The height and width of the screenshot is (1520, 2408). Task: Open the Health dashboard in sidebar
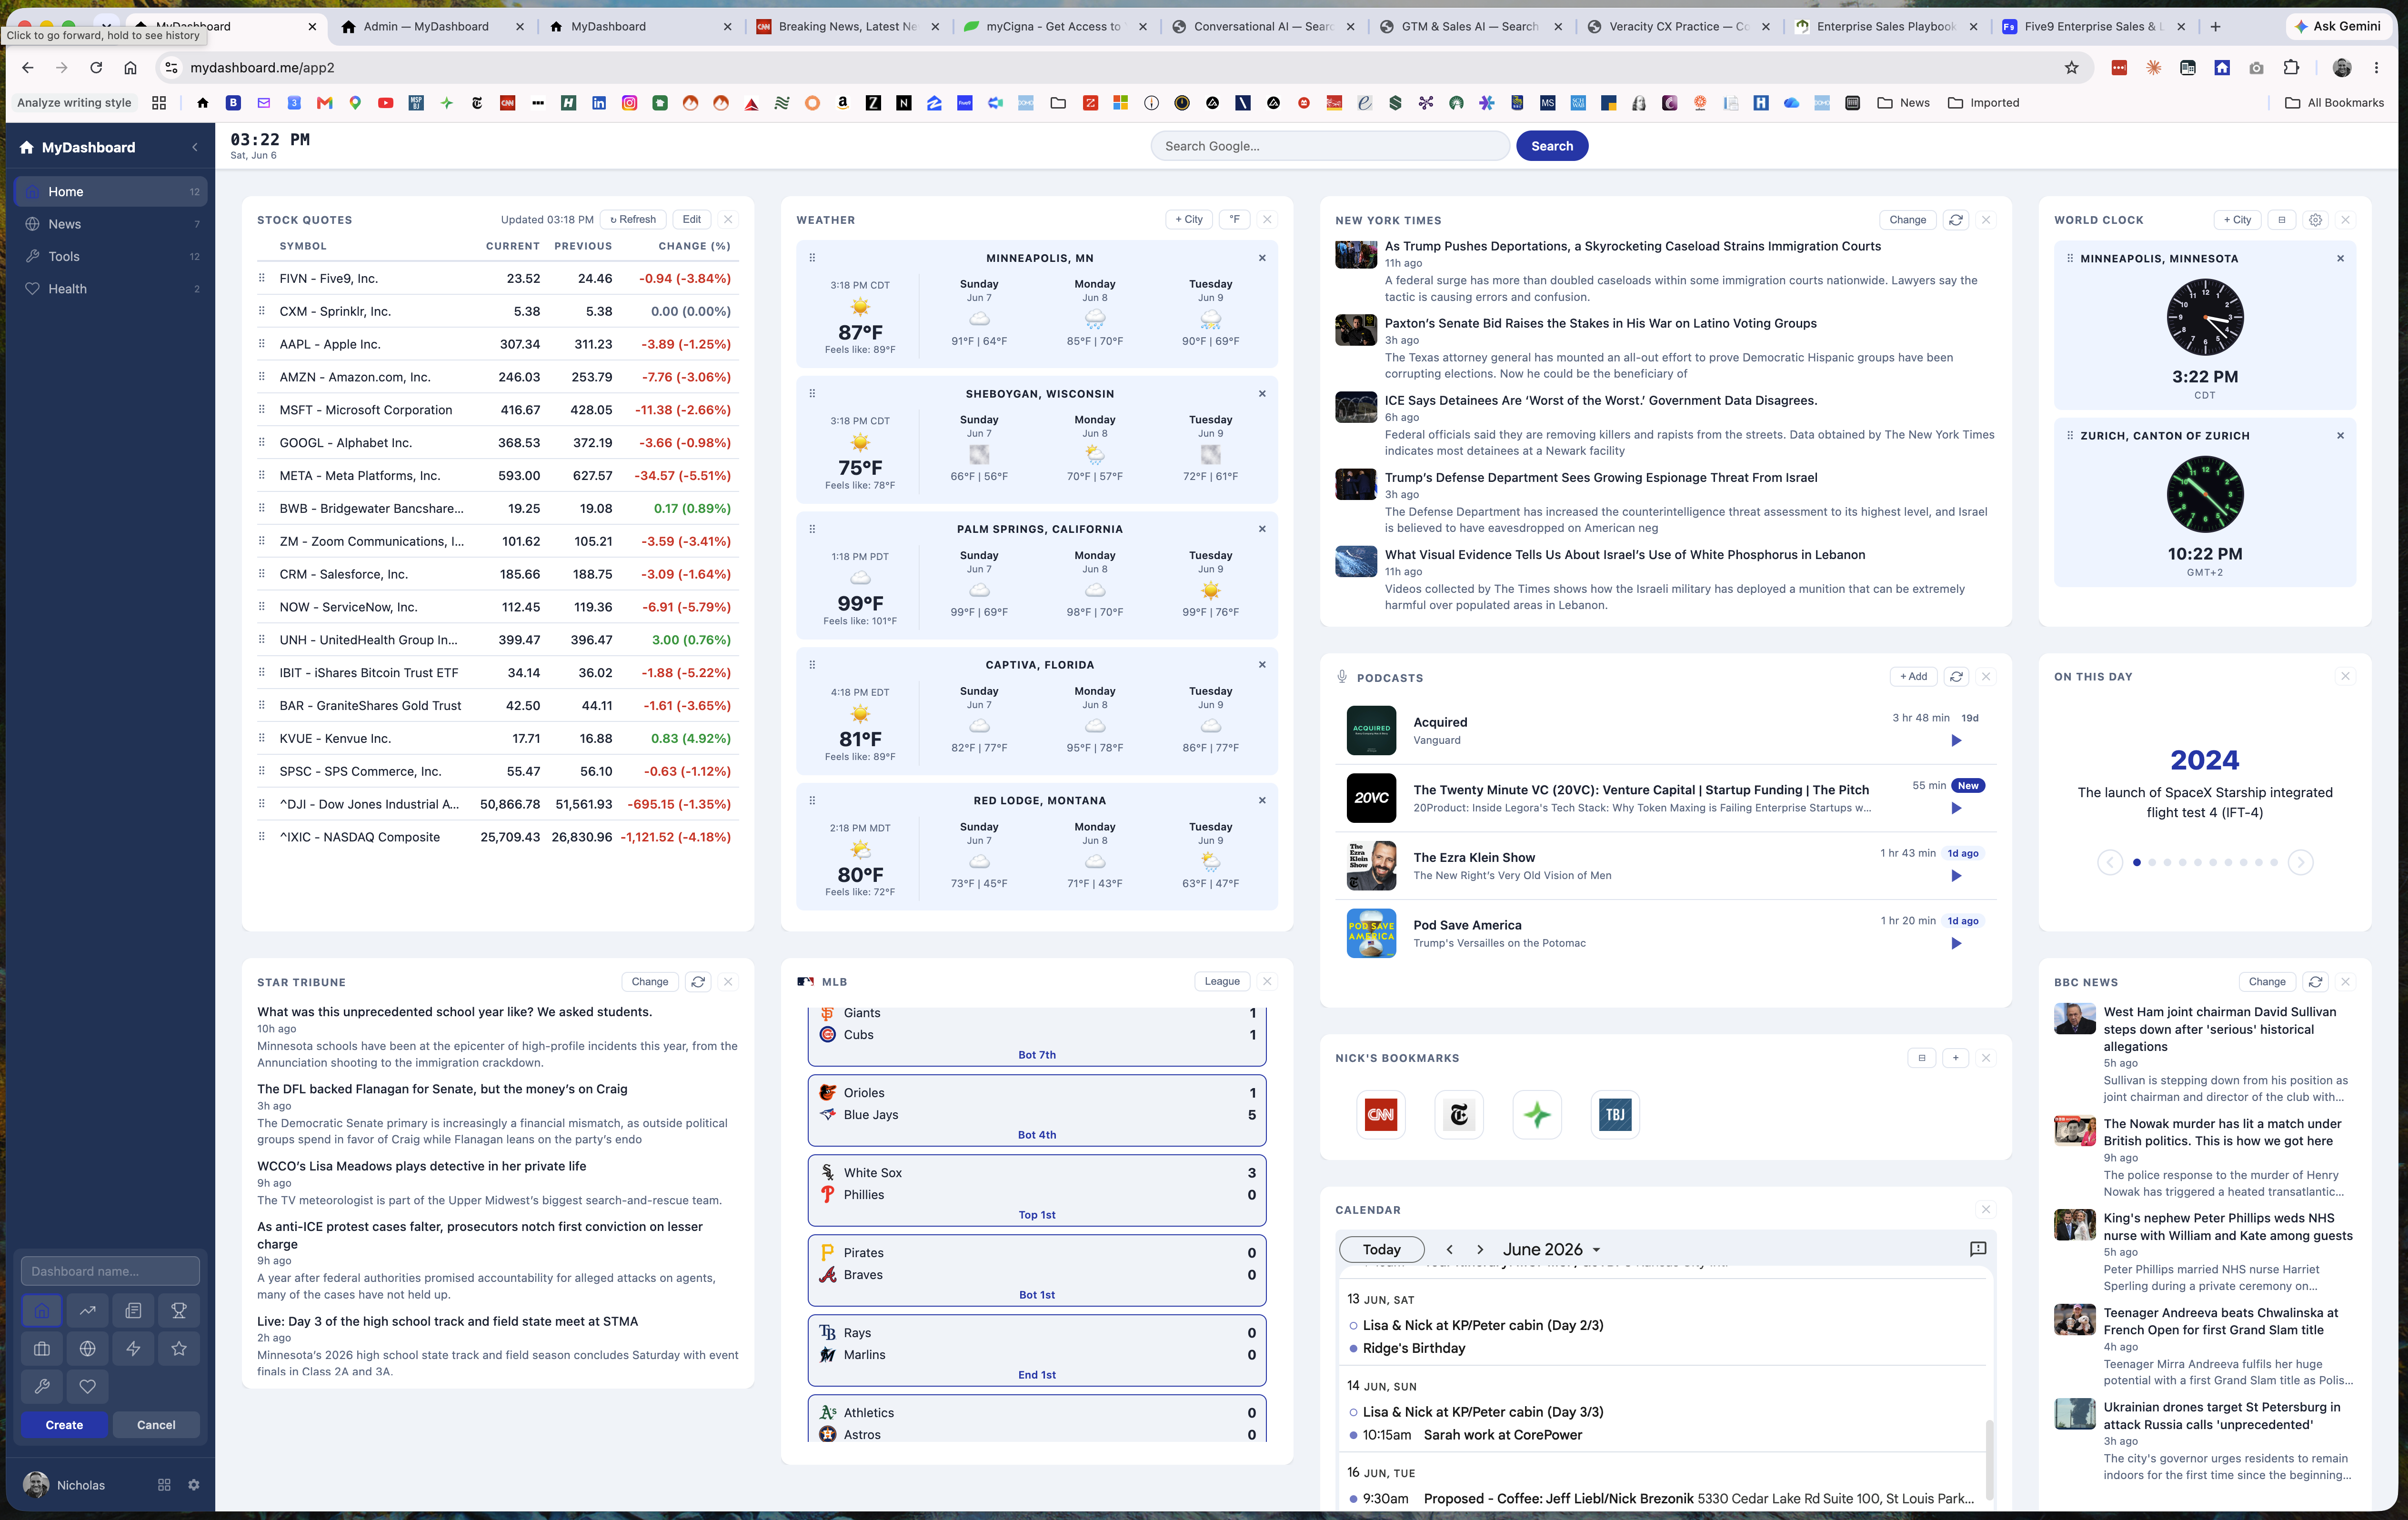pyautogui.click(x=111, y=289)
